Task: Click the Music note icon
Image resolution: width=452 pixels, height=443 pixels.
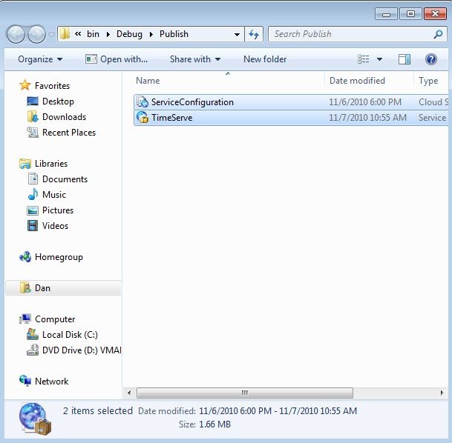Action: 33,194
